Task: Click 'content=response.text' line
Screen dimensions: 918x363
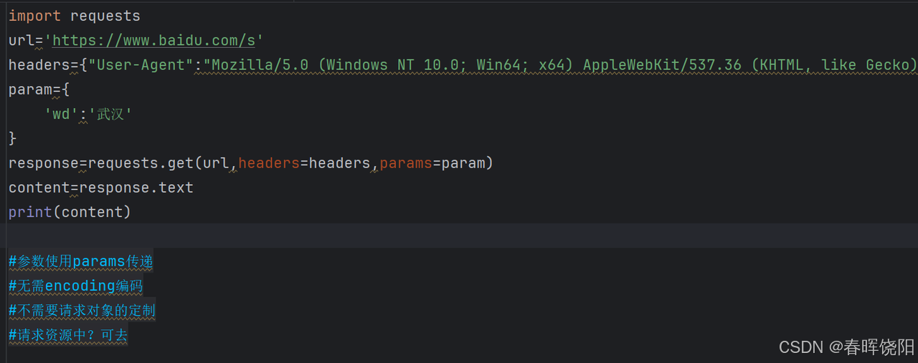Action: pos(101,188)
